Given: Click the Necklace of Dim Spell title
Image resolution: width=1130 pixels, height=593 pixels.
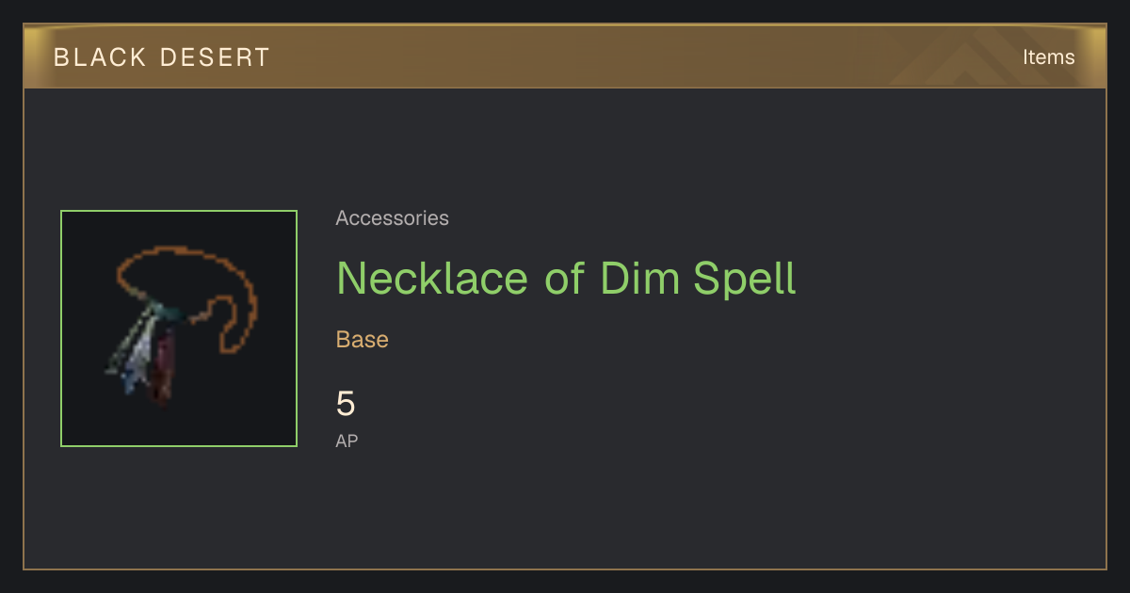Looking at the screenshot, I should pyautogui.click(x=566, y=279).
